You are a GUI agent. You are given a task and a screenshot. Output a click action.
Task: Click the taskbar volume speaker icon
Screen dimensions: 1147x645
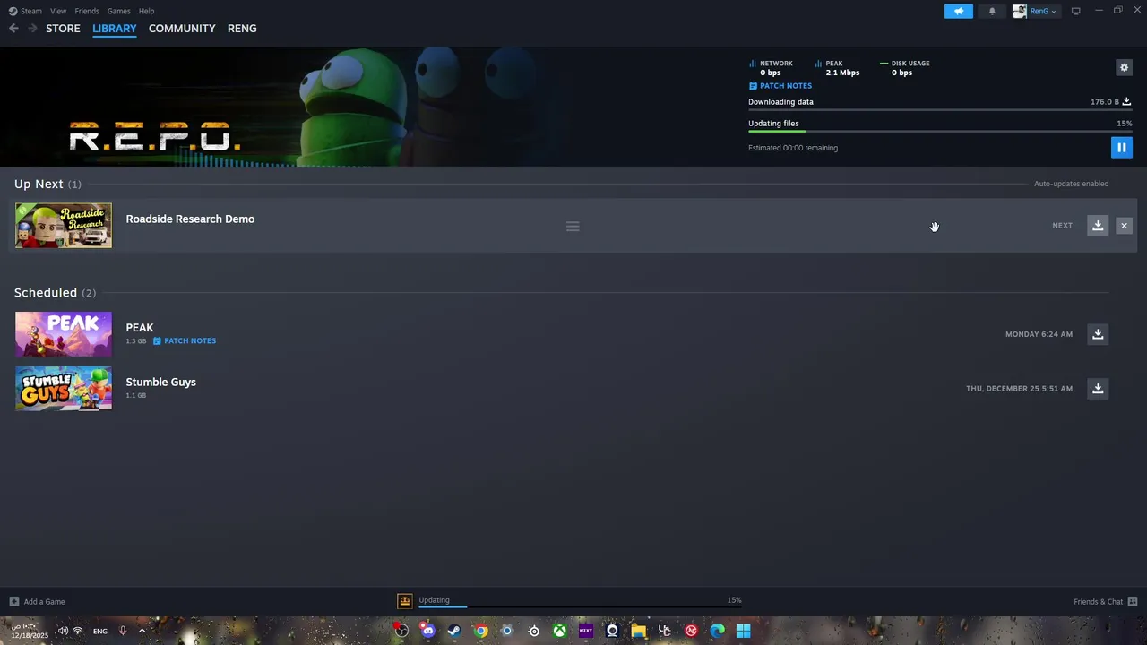[x=63, y=631]
